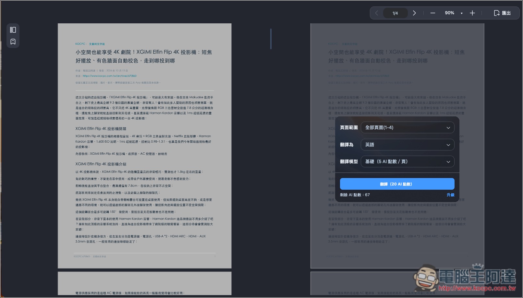Expand the 頁面範圍 page range dropdown
The width and height of the screenshot is (523, 298).
click(x=407, y=127)
